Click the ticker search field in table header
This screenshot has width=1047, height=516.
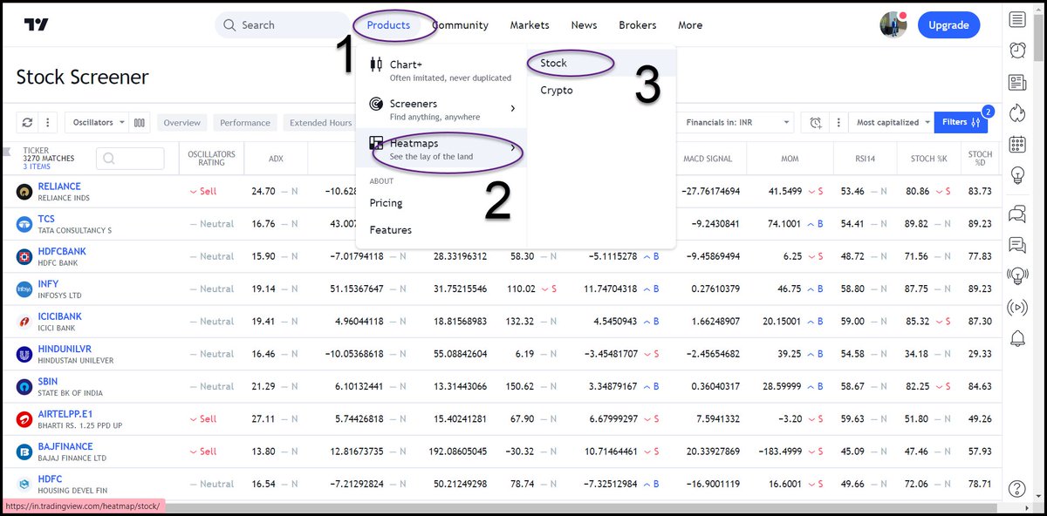pos(130,159)
